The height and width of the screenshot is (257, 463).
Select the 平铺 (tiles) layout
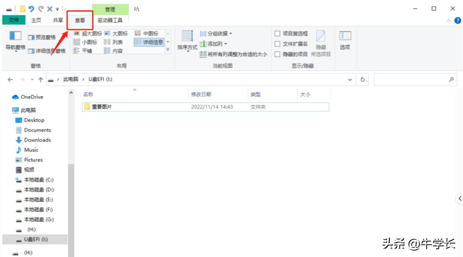coord(87,50)
